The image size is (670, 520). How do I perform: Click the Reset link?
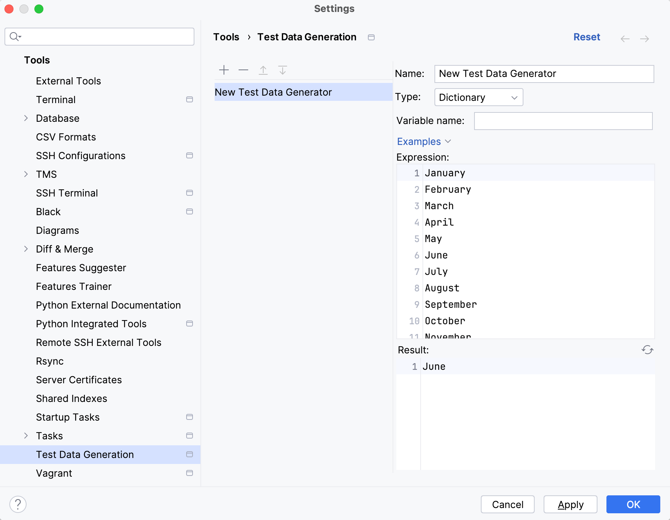587,37
